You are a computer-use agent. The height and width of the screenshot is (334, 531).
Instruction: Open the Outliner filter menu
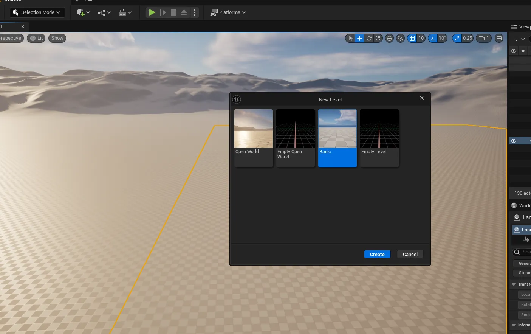click(519, 39)
